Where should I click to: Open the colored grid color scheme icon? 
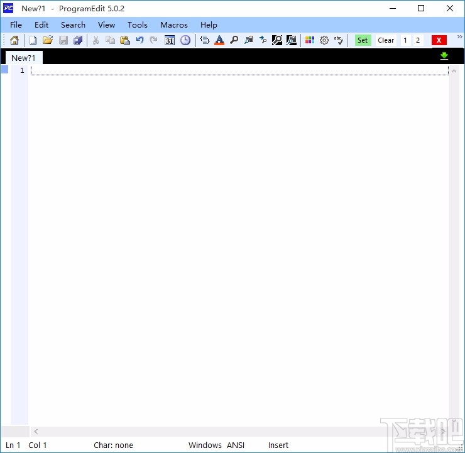coord(310,40)
